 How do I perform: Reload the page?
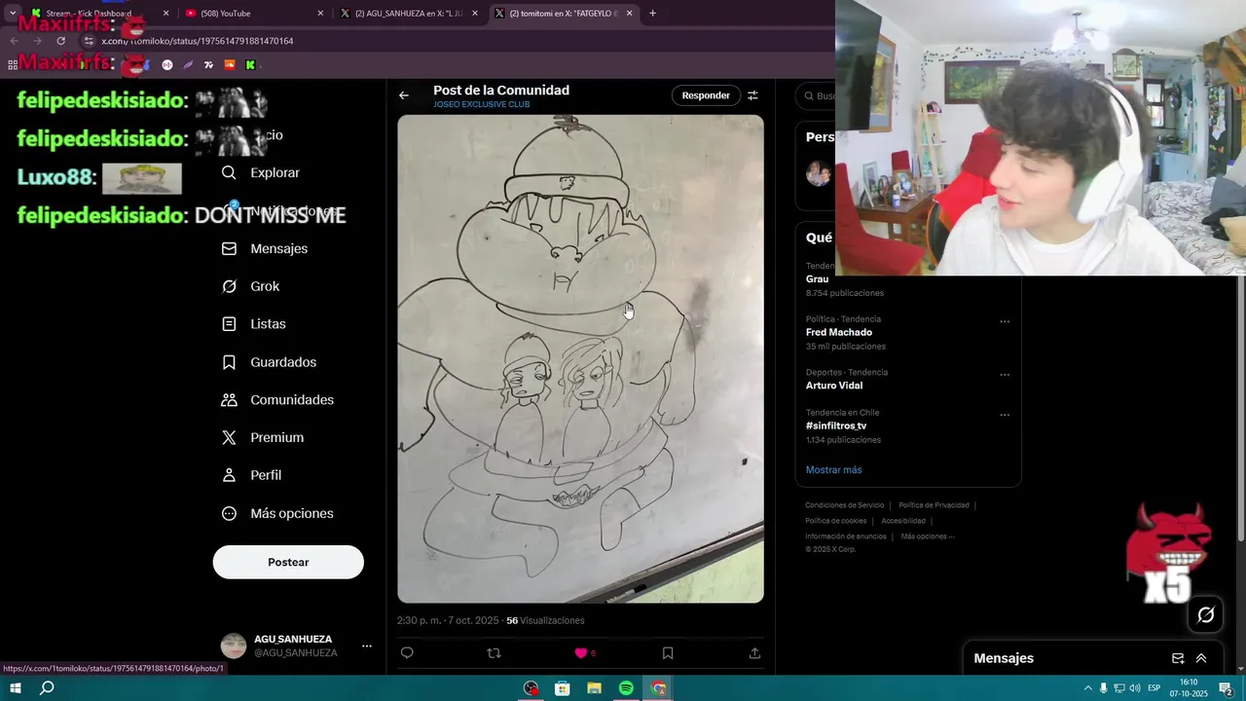click(x=60, y=41)
